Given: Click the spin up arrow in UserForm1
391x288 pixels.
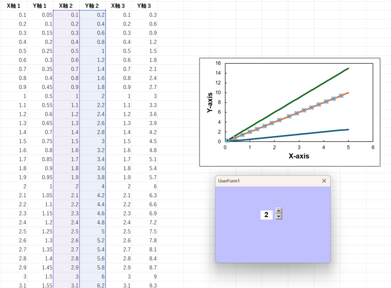Looking at the screenshot, I should click(279, 211).
